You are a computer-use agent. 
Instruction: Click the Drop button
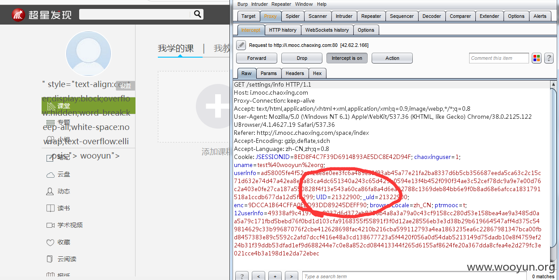[302, 58]
